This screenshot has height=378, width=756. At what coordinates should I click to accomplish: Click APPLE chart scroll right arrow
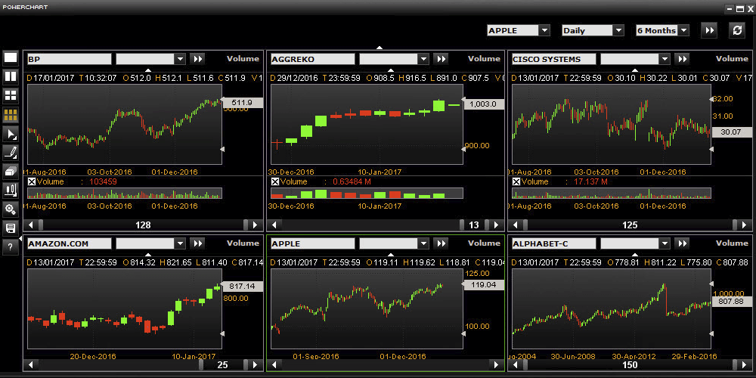pos(497,364)
